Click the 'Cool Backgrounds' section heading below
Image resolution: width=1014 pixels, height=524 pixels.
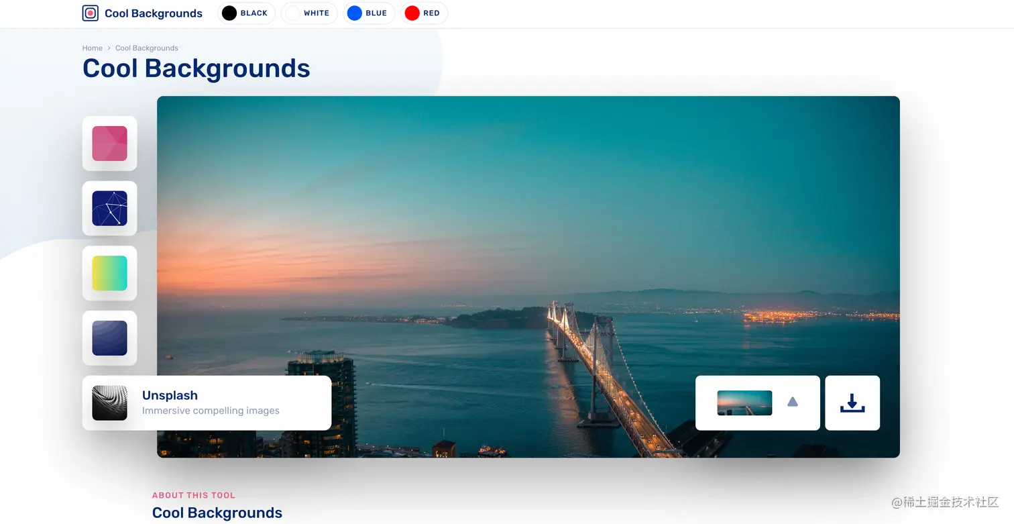pyautogui.click(x=217, y=513)
